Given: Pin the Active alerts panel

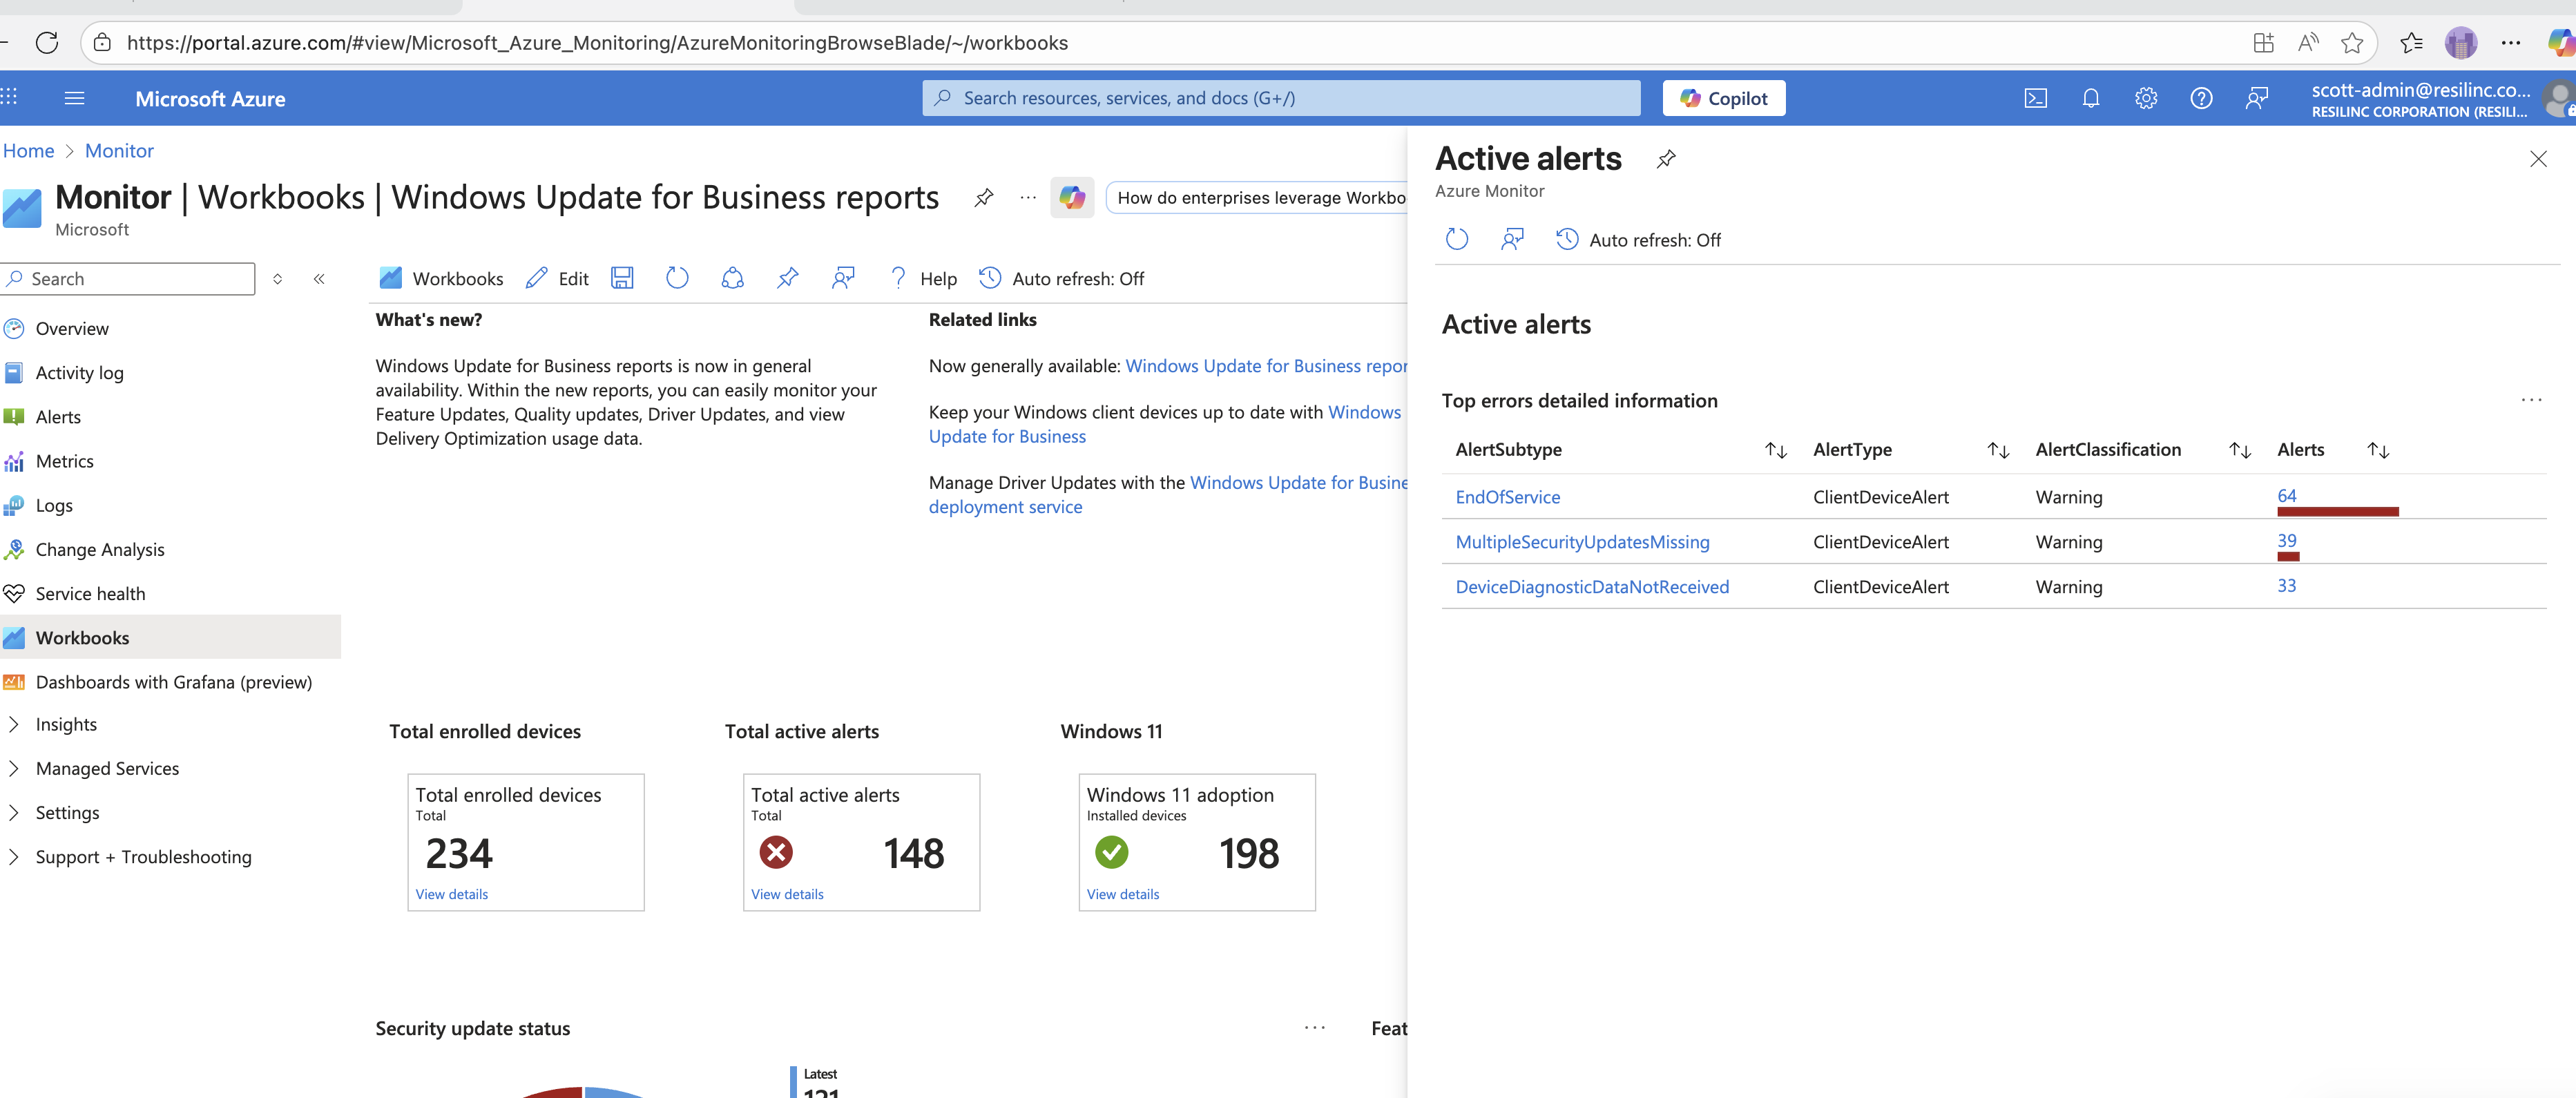Looking at the screenshot, I should (1666, 159).
